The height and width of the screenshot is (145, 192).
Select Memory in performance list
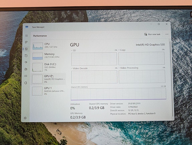(49, 56)
